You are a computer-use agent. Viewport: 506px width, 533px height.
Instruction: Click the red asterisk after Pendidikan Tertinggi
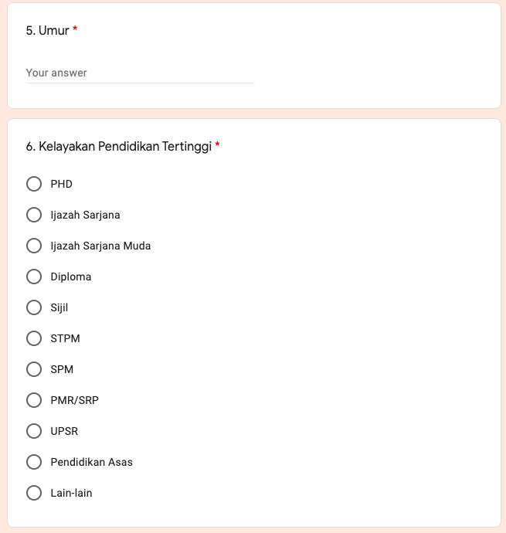[x=218, y=145]
